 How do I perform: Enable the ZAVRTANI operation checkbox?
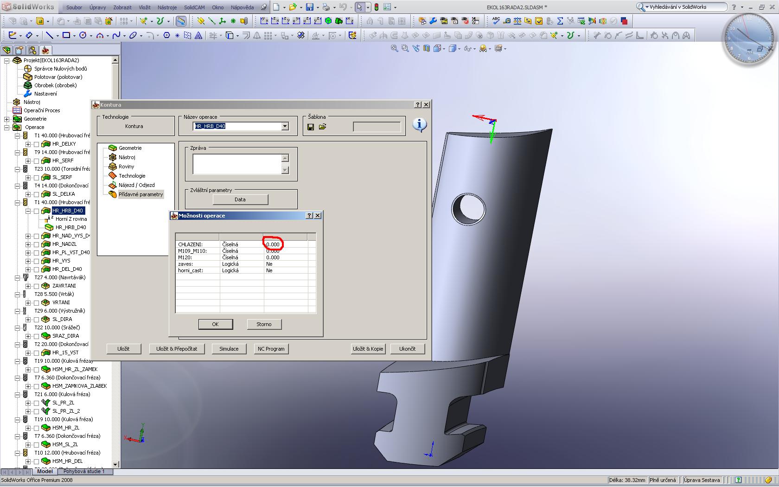(37, 286)
